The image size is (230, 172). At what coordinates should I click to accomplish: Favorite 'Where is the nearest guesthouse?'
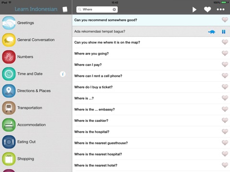coord(225,143)
